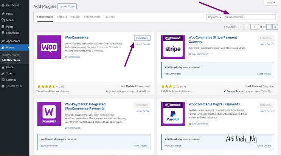The height and width of the screenshot is (156, 281).
Task: Open More Details under WooPayments Install Now button
Action: 143,111
